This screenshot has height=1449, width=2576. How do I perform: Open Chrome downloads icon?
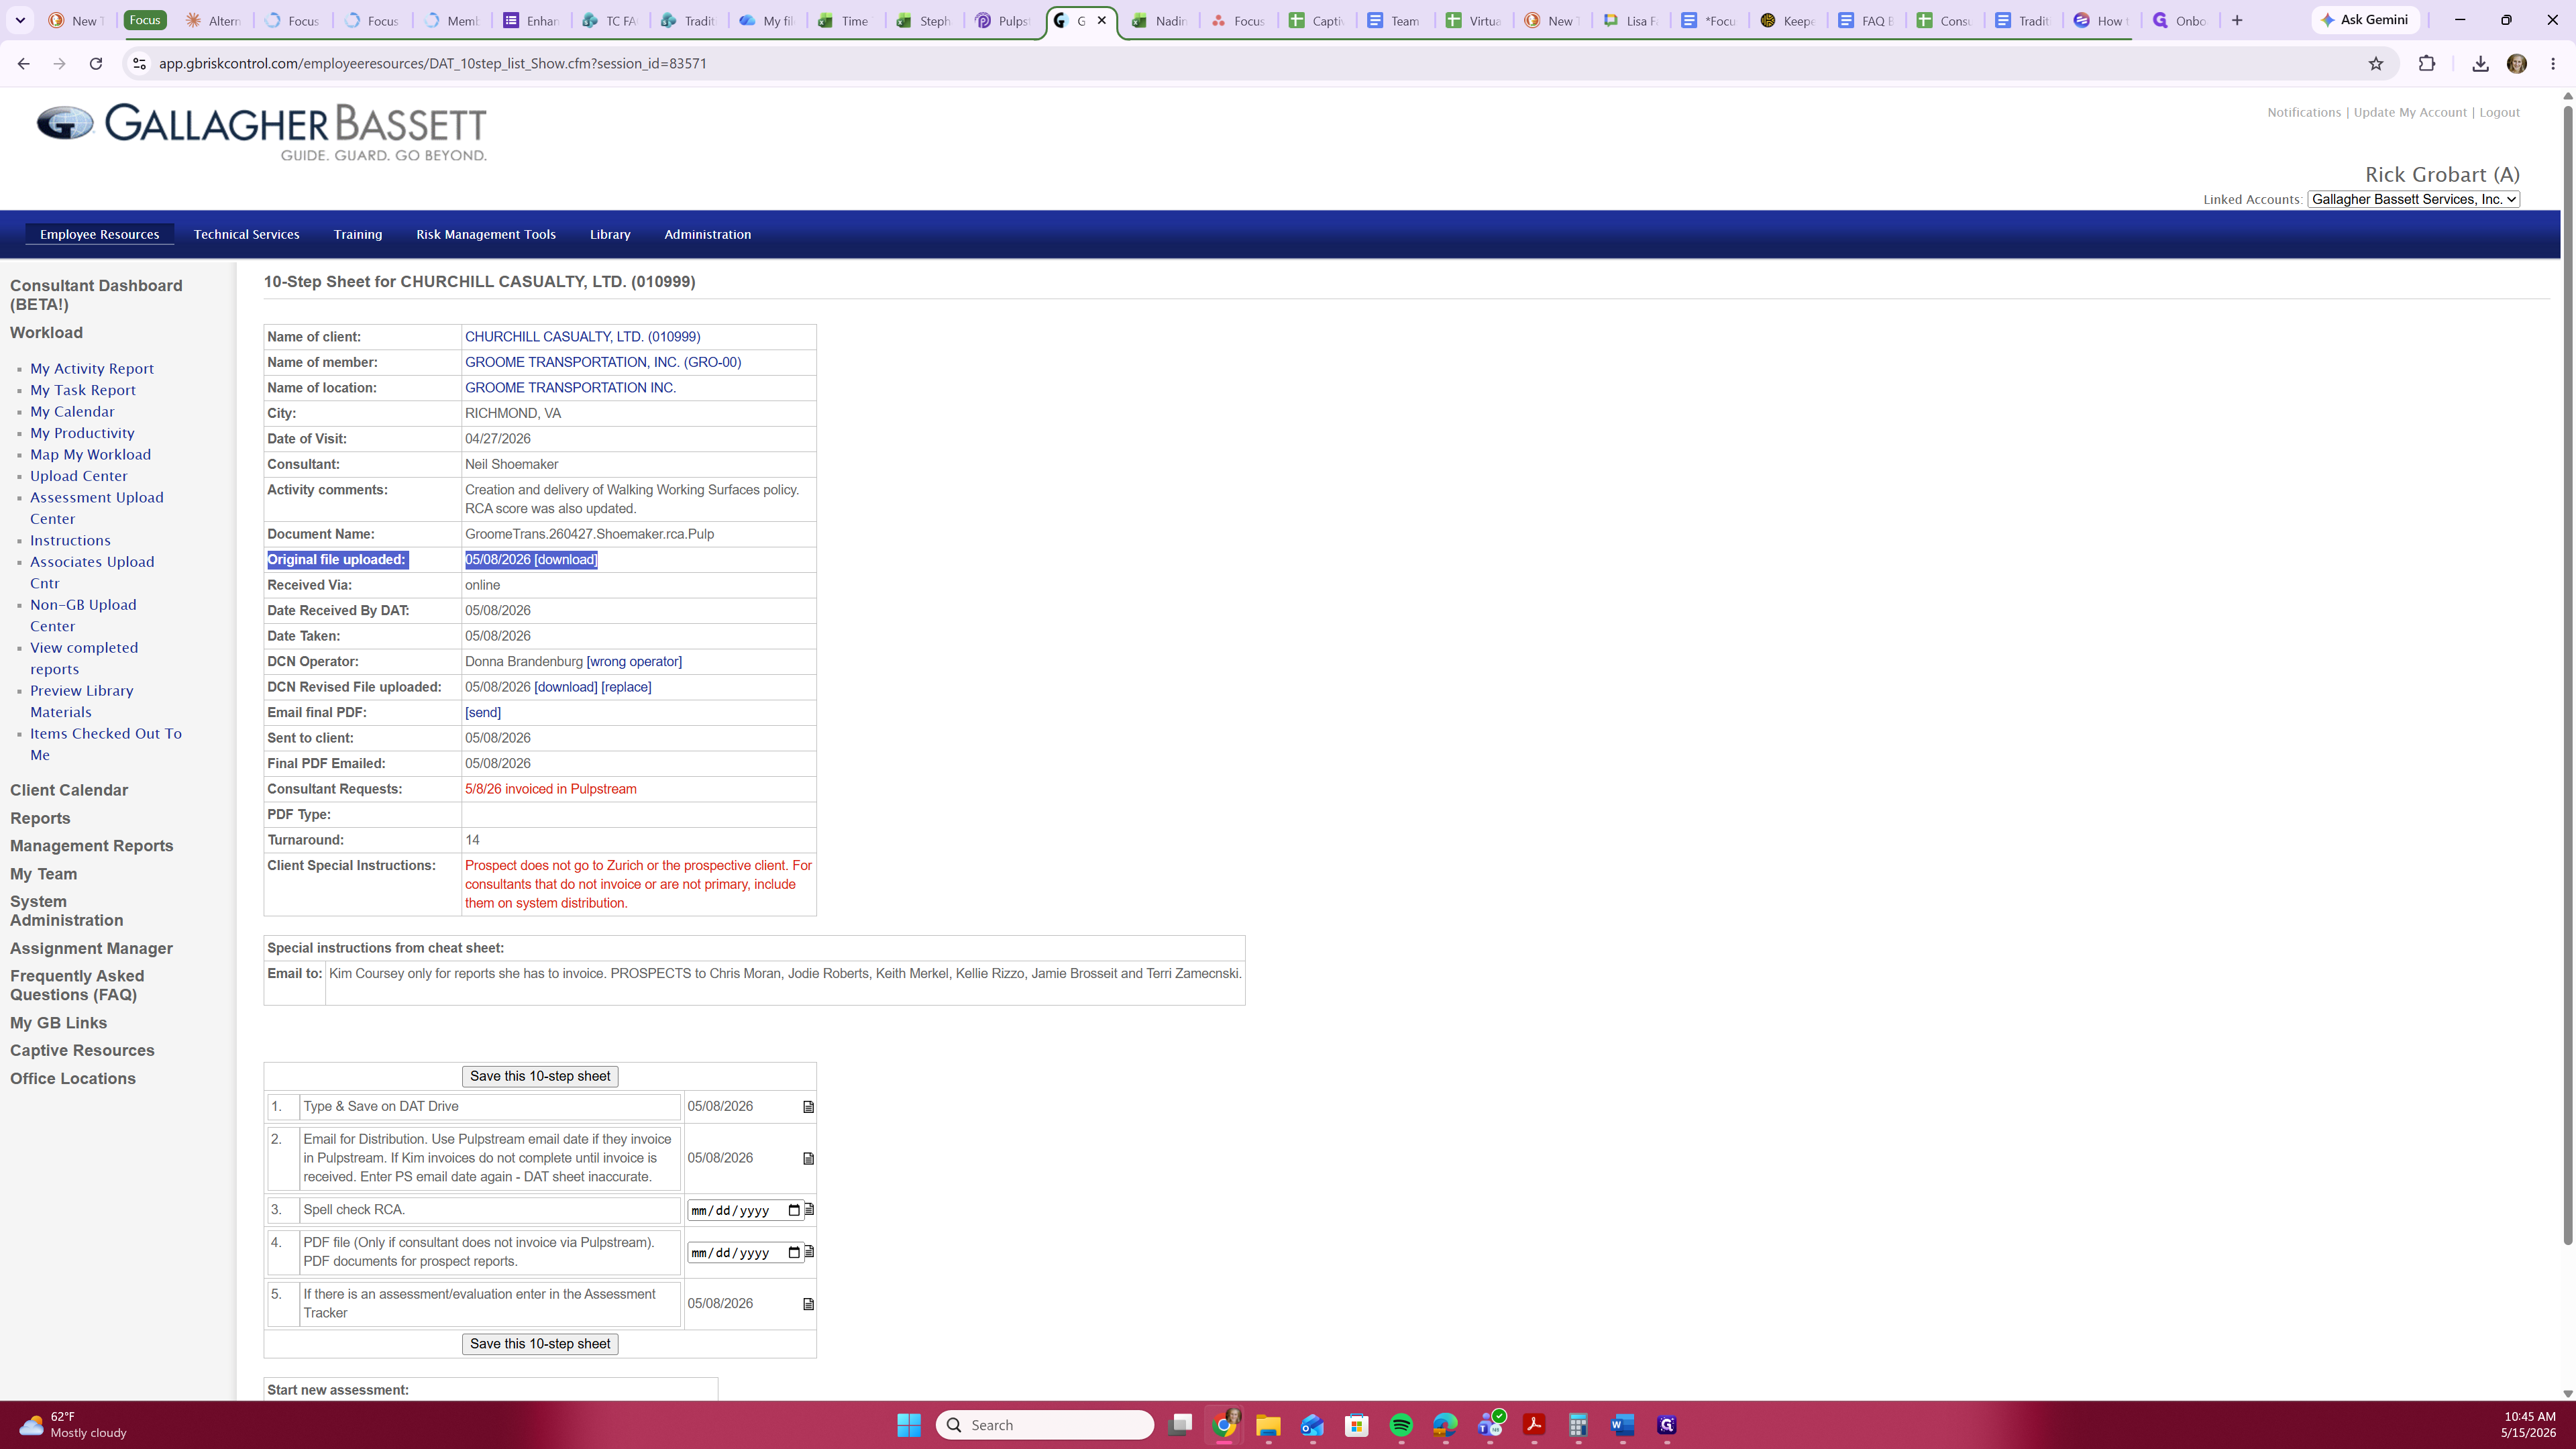(x=2480, y=64)
